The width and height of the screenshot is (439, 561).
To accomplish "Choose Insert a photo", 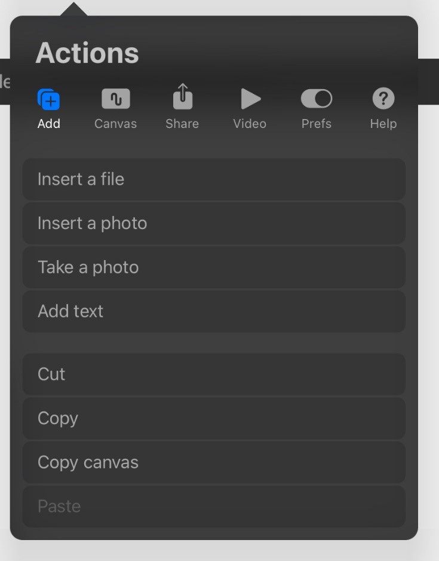I will (x=214, y=223).
